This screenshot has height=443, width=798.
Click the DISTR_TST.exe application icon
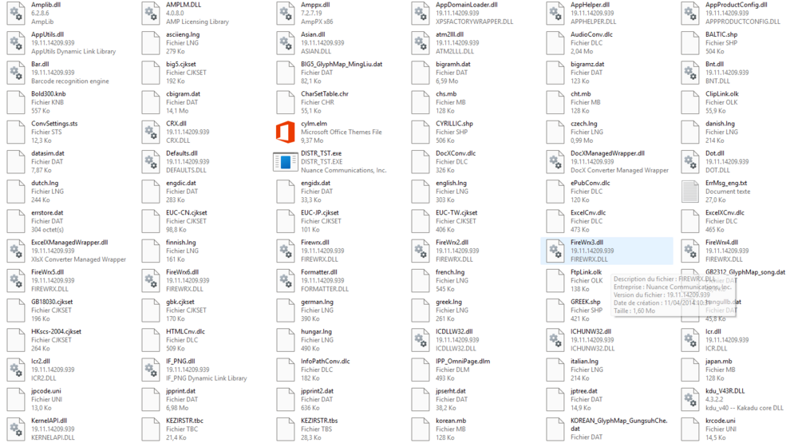tap(285, 161)
